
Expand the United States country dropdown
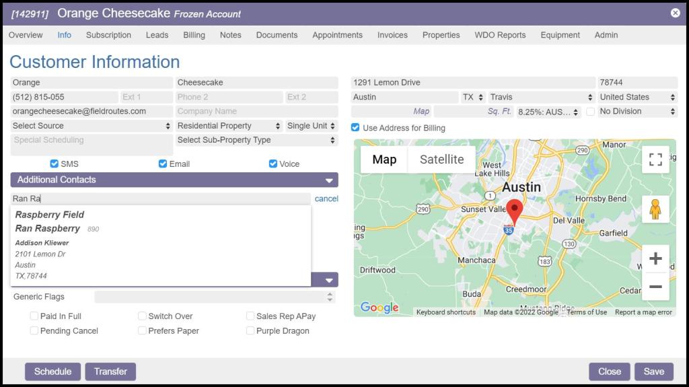click(637, 98)
